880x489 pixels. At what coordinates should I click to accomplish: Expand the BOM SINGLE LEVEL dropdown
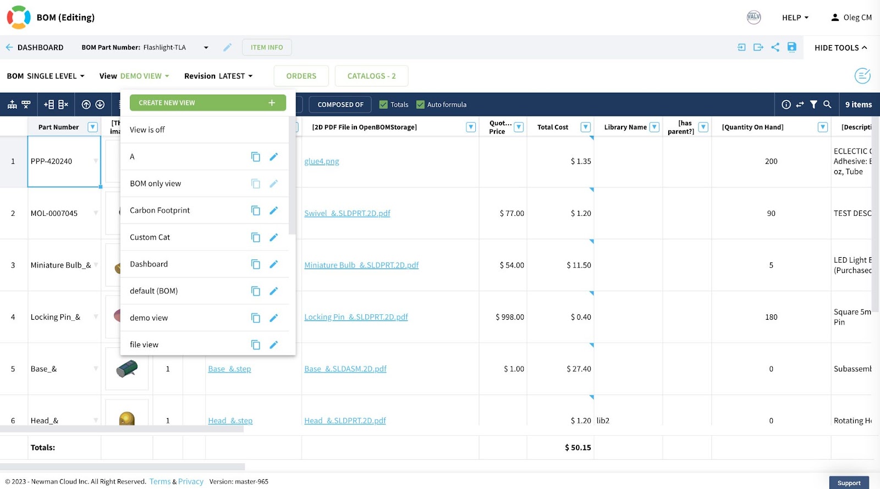click(x=46, y=76)
